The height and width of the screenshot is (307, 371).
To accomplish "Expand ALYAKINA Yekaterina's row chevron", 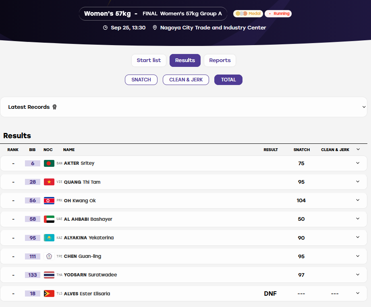I will [x=358, y=237].
